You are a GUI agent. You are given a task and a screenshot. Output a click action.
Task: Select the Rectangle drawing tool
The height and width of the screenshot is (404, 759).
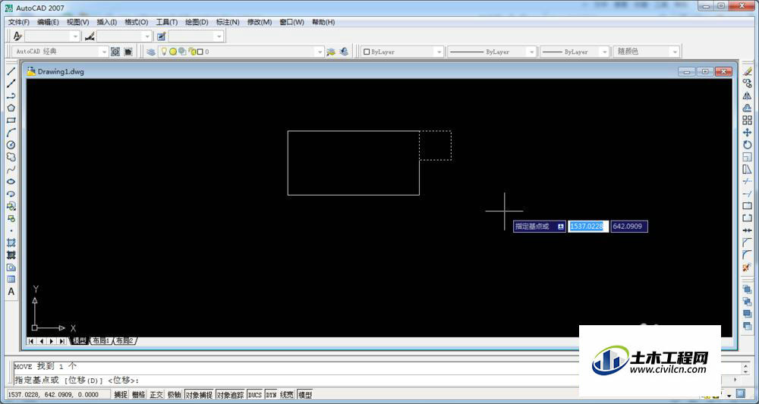coord(11,120)
